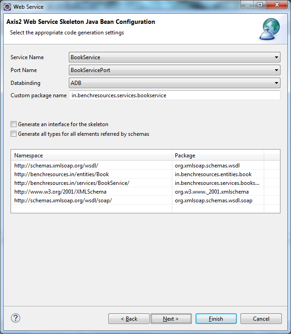The image size is (291, 334).
Task: Open the Port Name dropdown
Action: point(174,70)
